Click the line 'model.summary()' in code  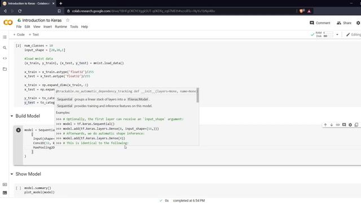[x=38, y=188]
